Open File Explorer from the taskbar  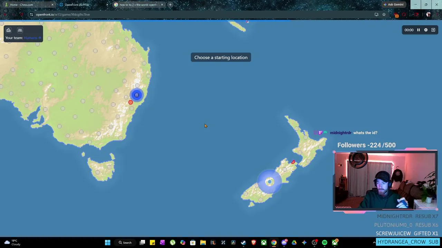tap(203, 242)
